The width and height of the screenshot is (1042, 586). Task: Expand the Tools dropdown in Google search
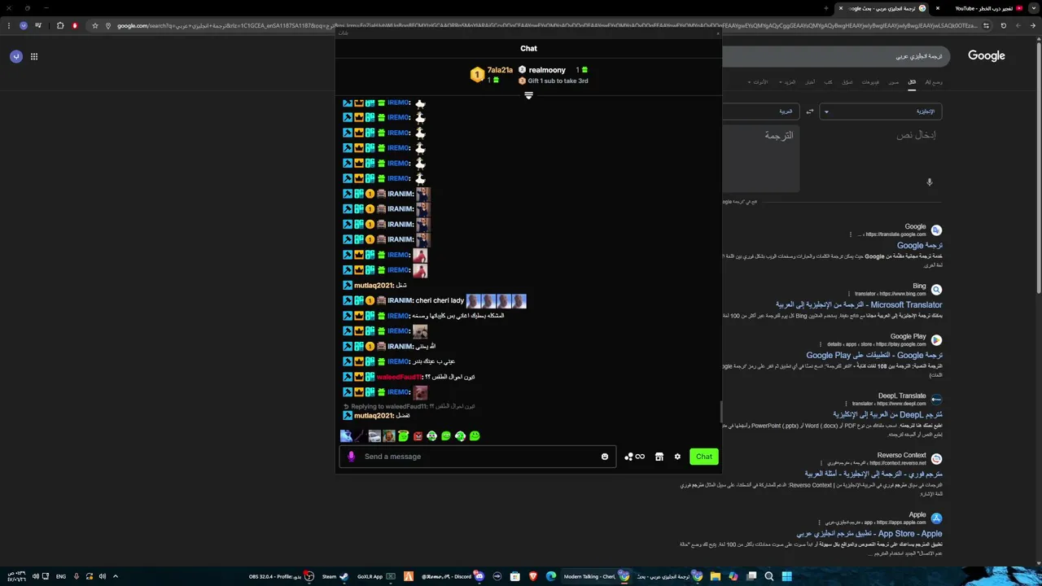coord(759,82)
